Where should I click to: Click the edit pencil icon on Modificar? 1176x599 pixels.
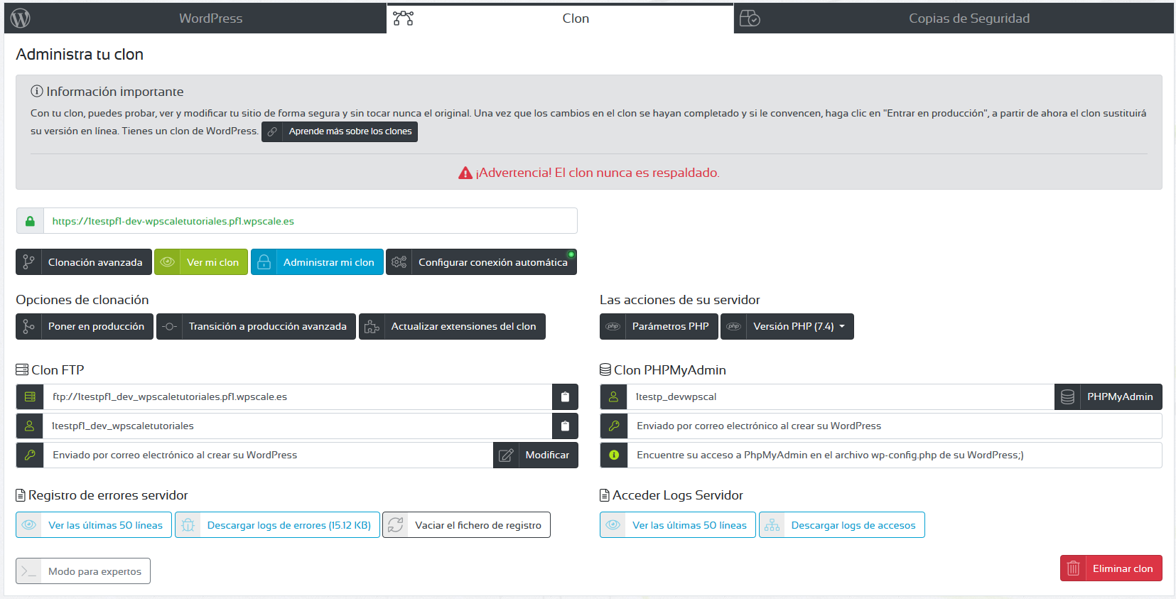pos(506,455)
